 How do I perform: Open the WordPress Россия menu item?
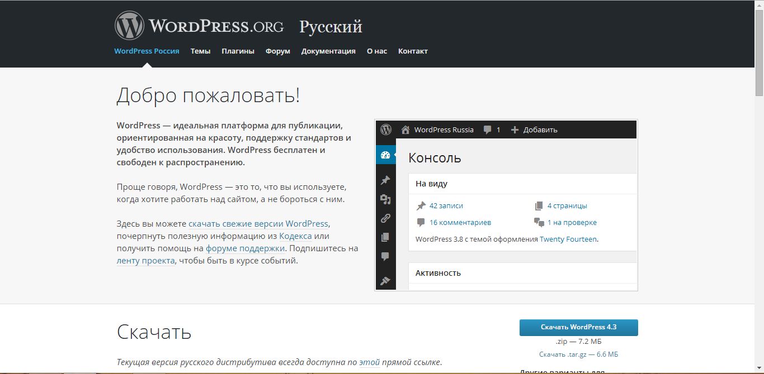(x=147, y=51)
